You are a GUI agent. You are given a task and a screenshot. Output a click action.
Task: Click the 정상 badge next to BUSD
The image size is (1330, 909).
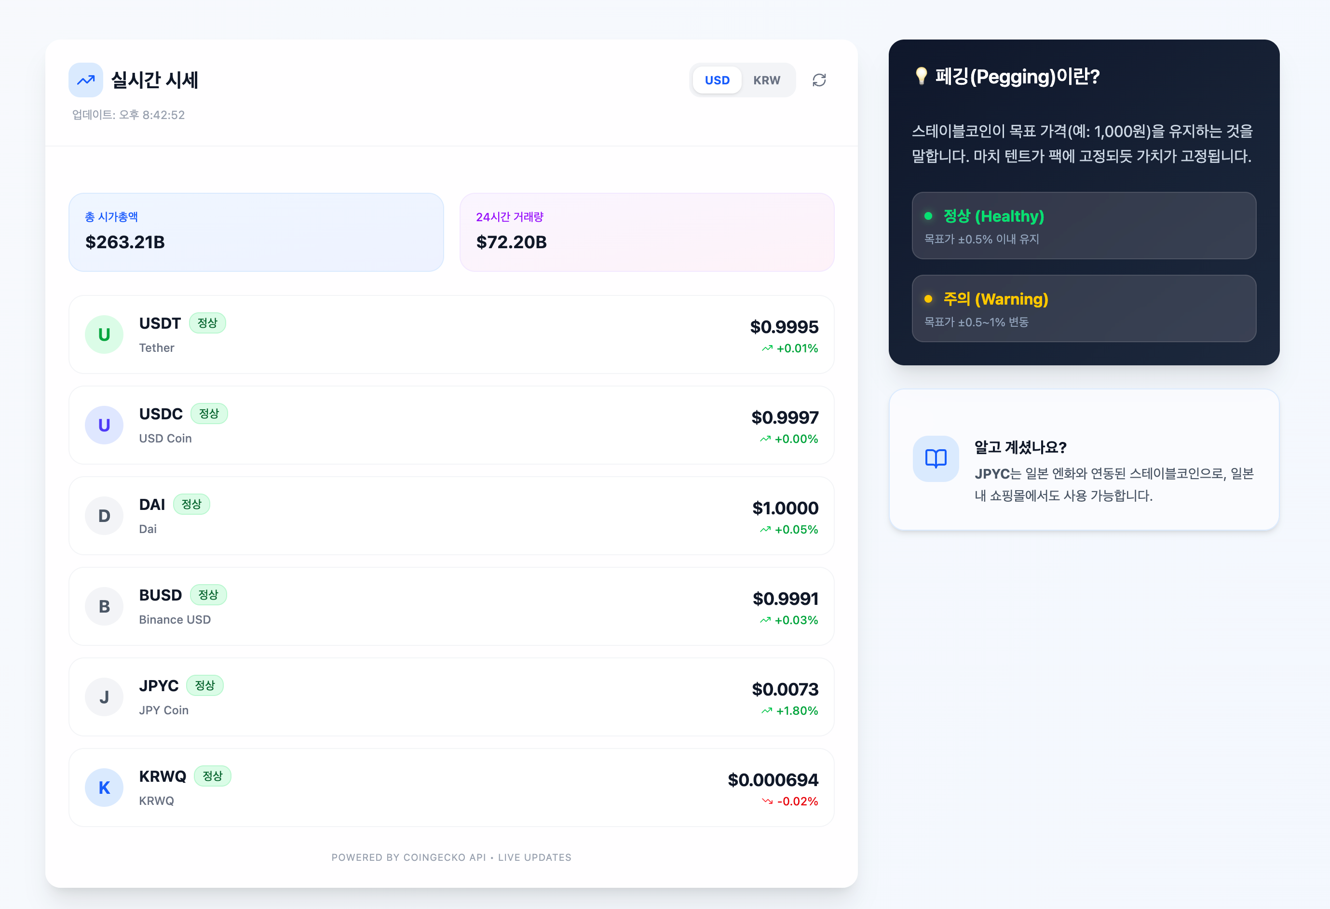tap(208, 595)
